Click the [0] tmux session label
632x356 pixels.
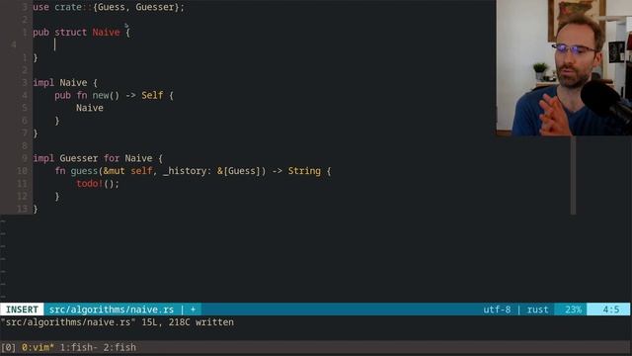(x=8, y=347)
